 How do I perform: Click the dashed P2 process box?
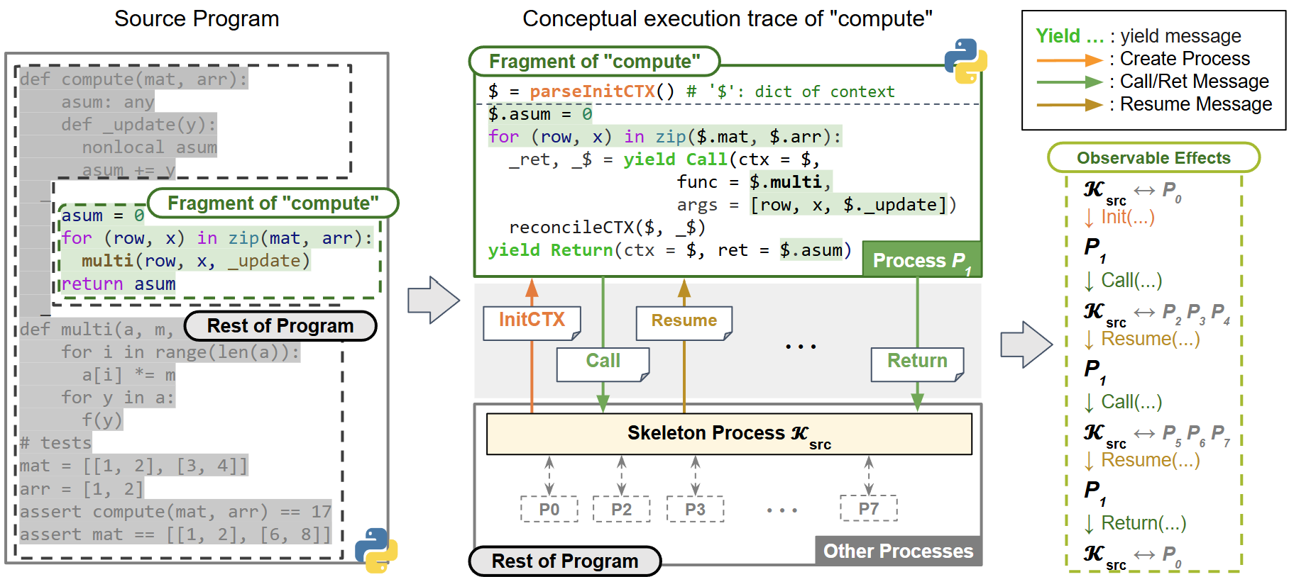tap(621, 509)
